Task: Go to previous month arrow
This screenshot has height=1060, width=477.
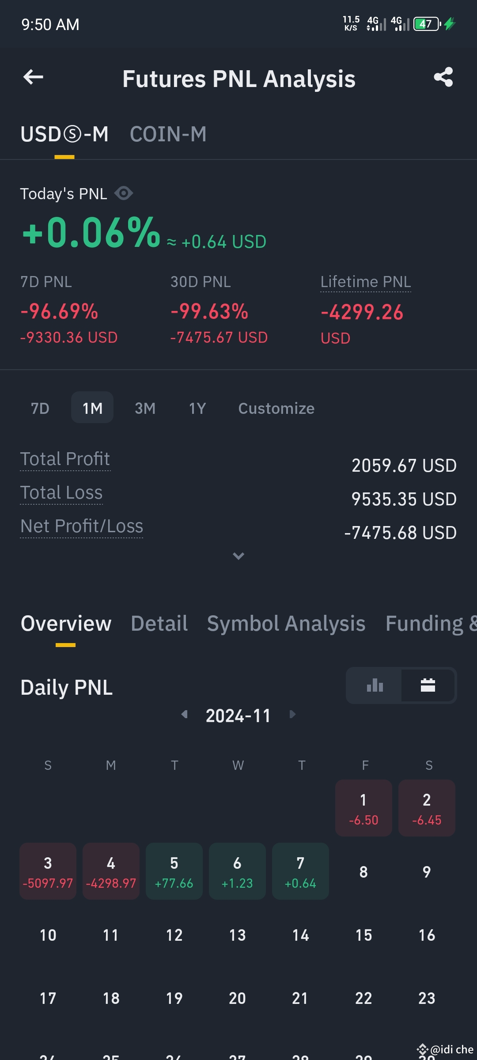Action: coord(185,714)
